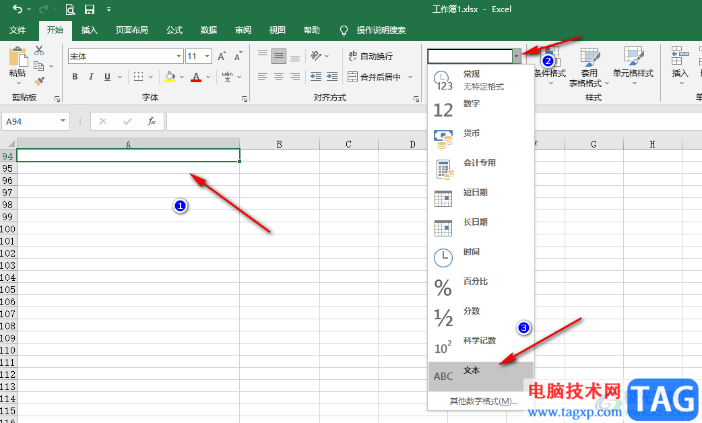The width and height of the screenshot is (702, 423).
Task: Align text left
Action: 263,77
